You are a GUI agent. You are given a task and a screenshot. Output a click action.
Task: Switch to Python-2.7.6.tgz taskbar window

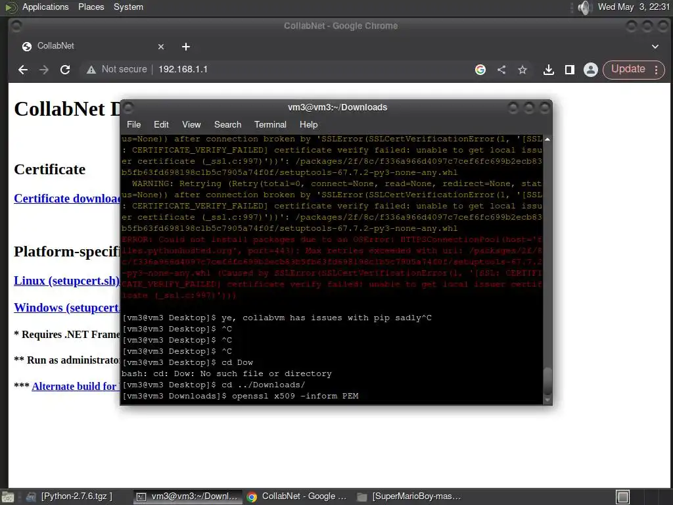70,496
